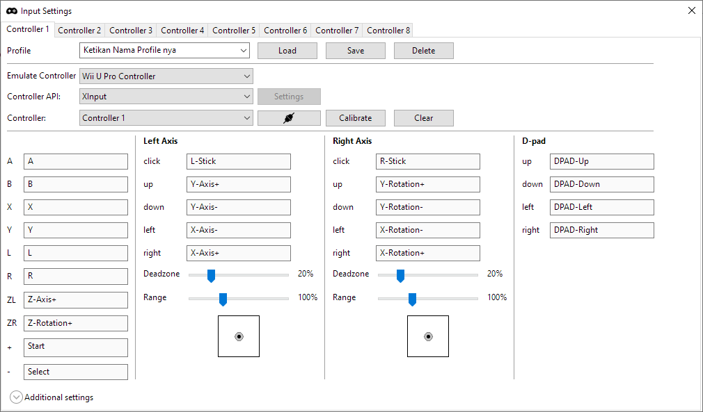Screen dimensions: 703x412
Task: Open the Controller API dropdown
Action: (166, 96)
